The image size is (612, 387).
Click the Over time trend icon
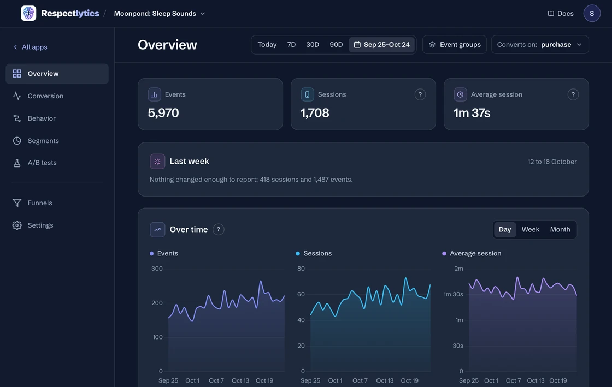coord(157,230)
